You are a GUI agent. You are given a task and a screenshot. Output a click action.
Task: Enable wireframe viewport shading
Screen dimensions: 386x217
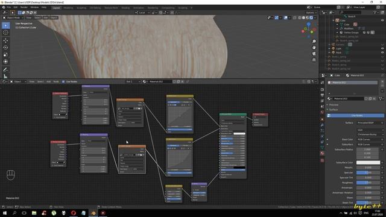300,17
